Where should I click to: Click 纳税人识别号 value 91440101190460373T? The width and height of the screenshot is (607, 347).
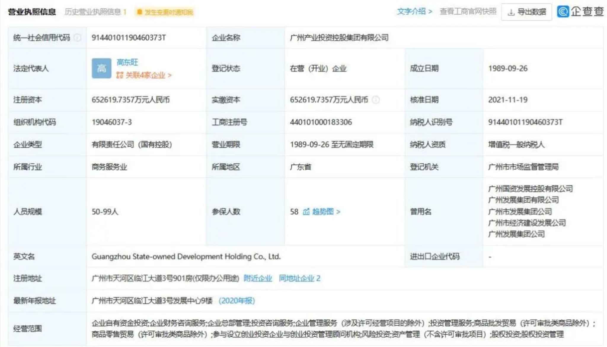(x=525, y=122)
